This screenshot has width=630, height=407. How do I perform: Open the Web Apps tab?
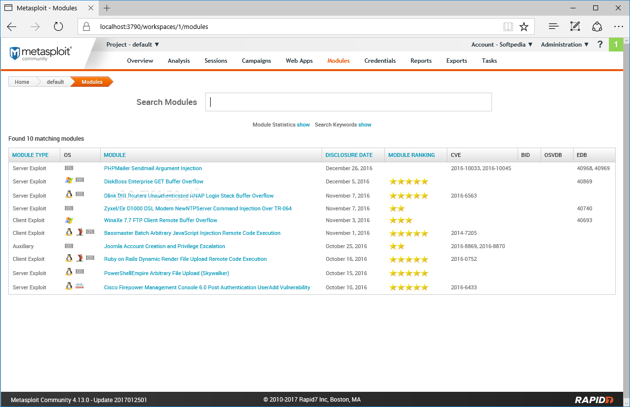click(300, 61)
